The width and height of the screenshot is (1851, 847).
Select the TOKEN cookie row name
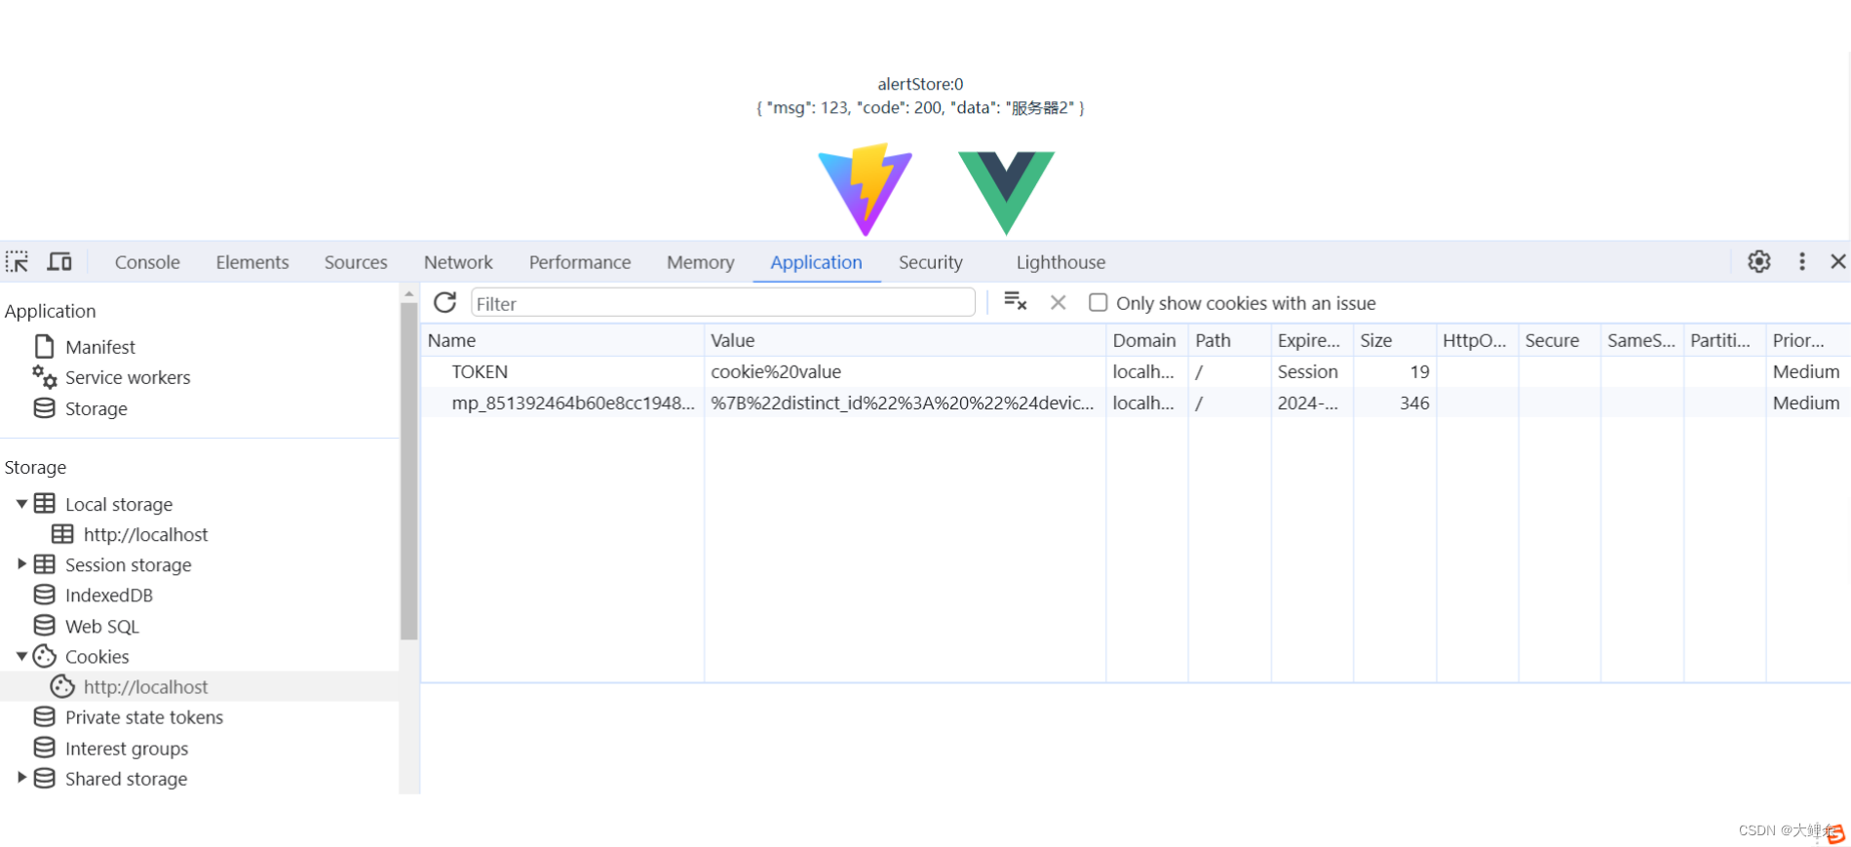click(x=480, y=371)
